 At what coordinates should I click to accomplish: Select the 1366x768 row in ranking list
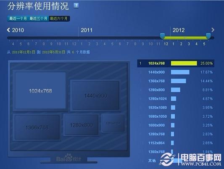(176, 81)
